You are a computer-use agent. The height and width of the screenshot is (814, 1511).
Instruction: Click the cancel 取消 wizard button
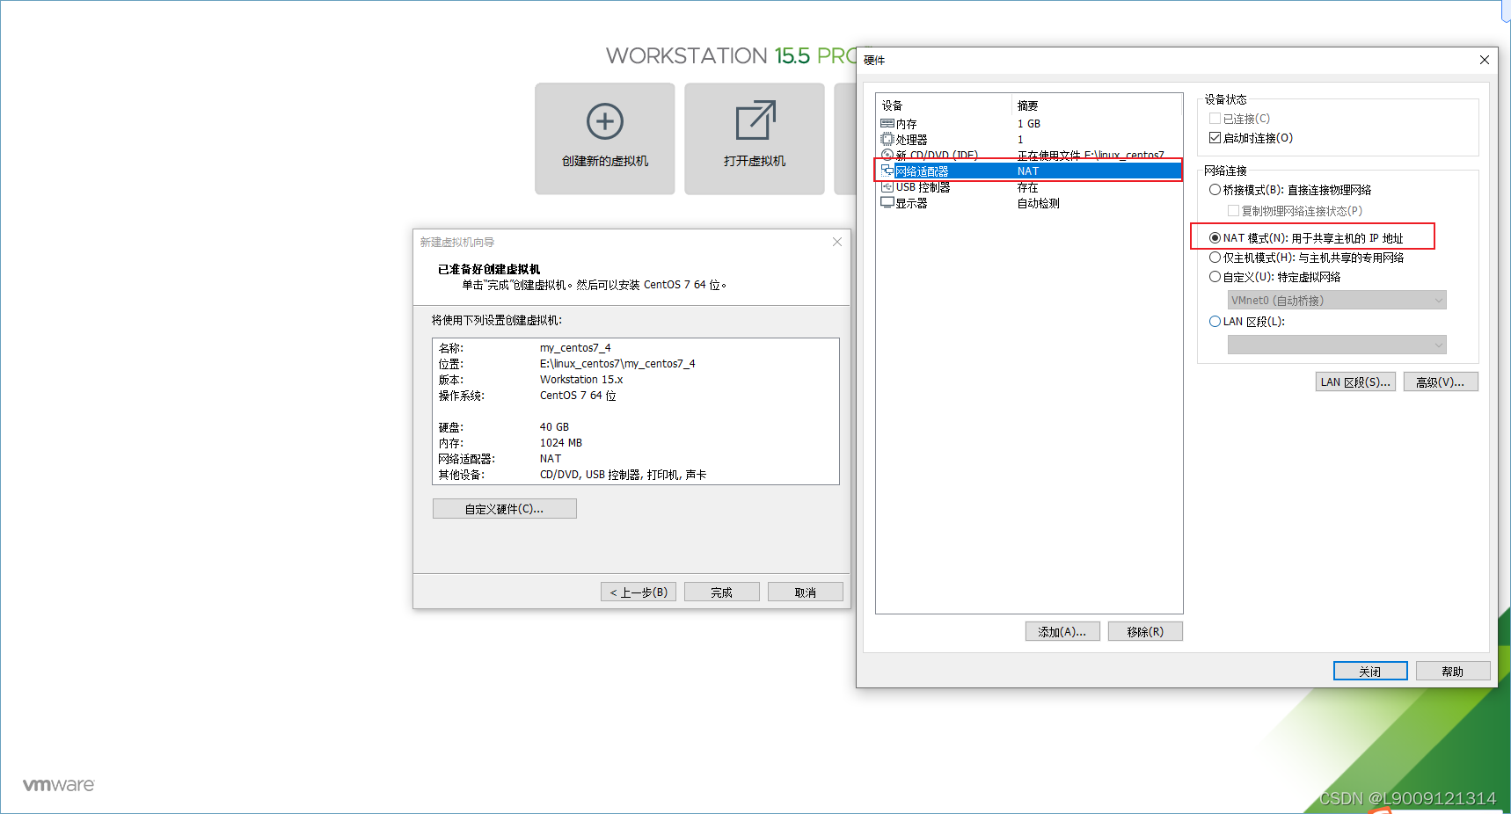pos(806,592)
